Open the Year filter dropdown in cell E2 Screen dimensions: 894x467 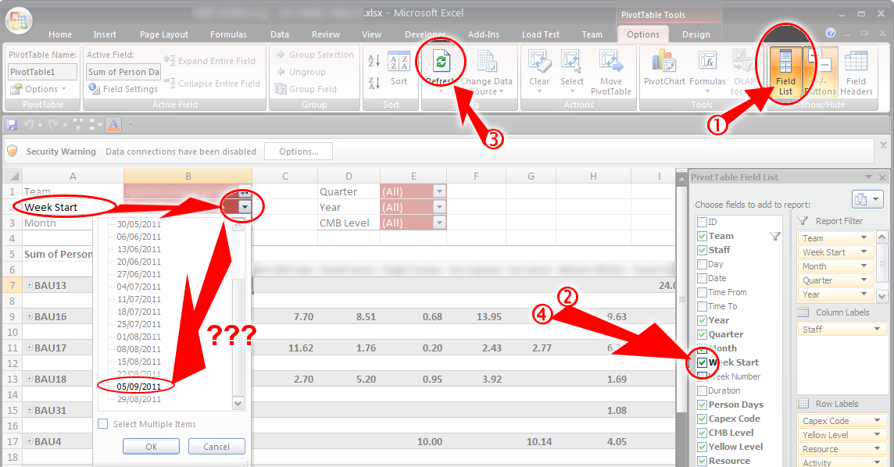tap(438, 207)
